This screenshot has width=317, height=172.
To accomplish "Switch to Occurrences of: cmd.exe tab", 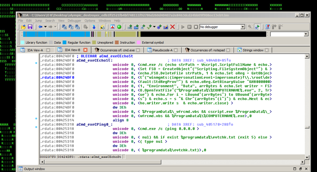I will tap(117, 50).
